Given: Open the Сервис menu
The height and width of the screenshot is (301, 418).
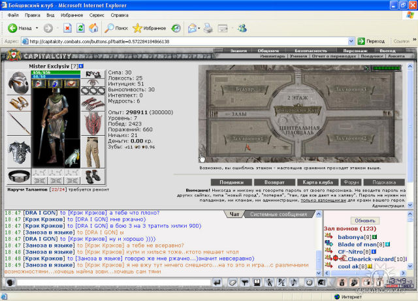Looking at the screenshot, I should (97, 15).
